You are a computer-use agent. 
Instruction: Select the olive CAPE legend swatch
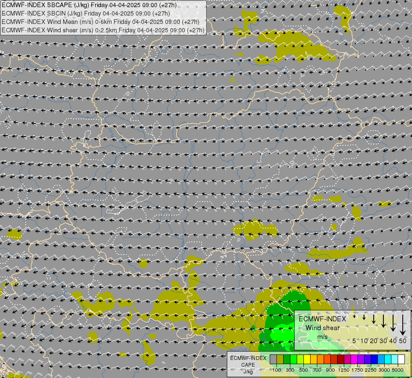(280, 360)
